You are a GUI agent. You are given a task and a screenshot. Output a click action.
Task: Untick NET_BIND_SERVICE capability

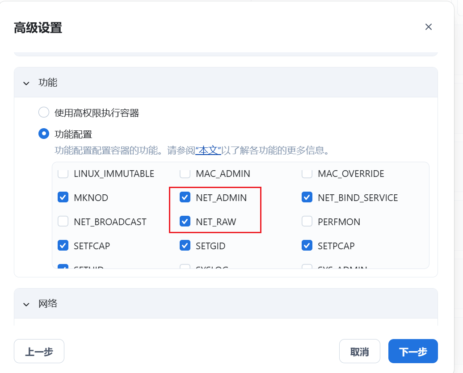(307, 197)
